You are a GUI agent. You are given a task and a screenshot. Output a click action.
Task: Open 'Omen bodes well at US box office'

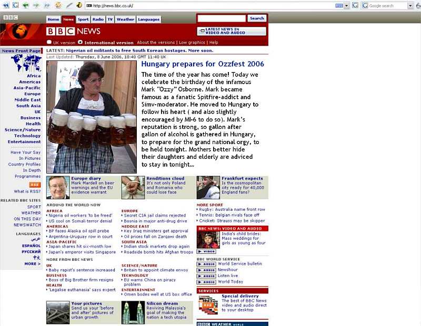tap(158, 294)
